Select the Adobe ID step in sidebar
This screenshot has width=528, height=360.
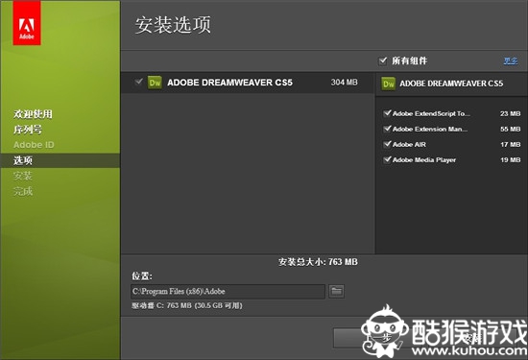click(34, 145)
